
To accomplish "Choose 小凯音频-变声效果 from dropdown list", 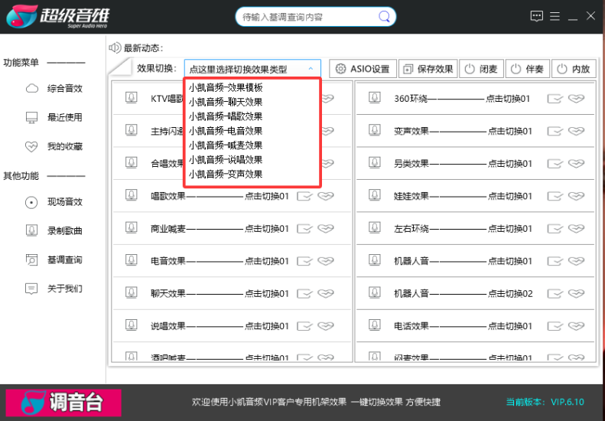I will tap(226, 175).
